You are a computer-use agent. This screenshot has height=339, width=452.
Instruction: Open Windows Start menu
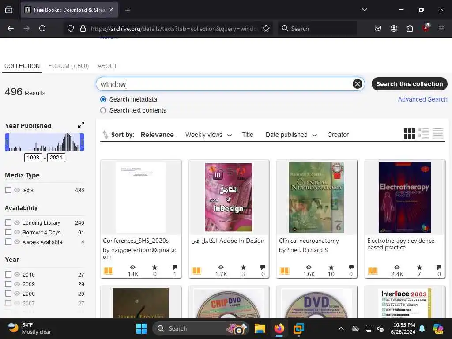click(x=141, y=328)
